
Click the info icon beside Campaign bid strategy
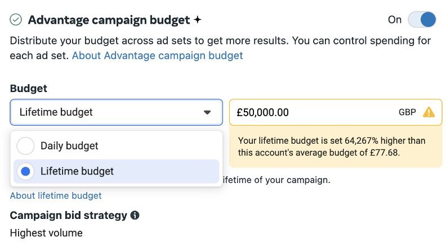(135, 215)
